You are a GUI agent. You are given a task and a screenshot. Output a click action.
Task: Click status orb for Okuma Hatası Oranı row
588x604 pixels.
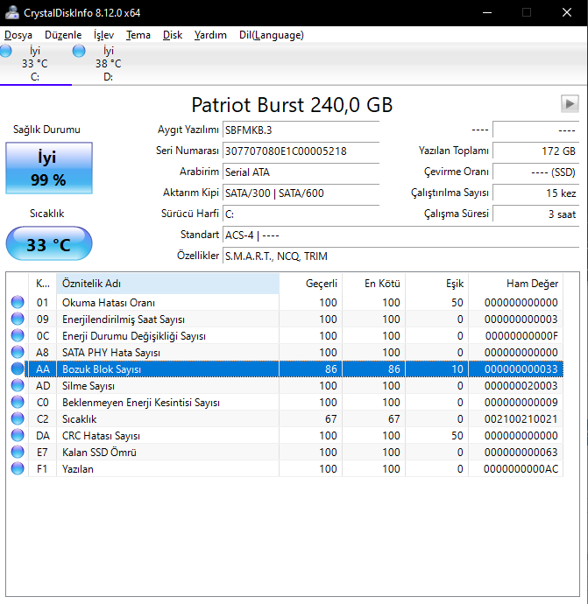pos(18,302)
